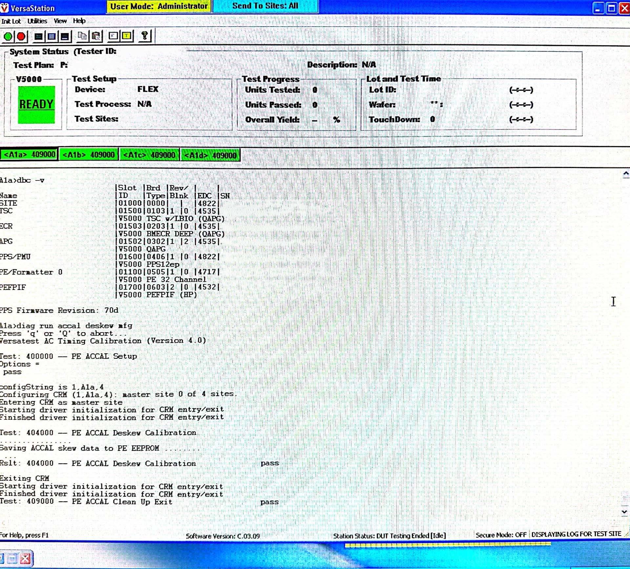
Task: Click restore button of minimized window at bottom-left
Action: point(12,559)
